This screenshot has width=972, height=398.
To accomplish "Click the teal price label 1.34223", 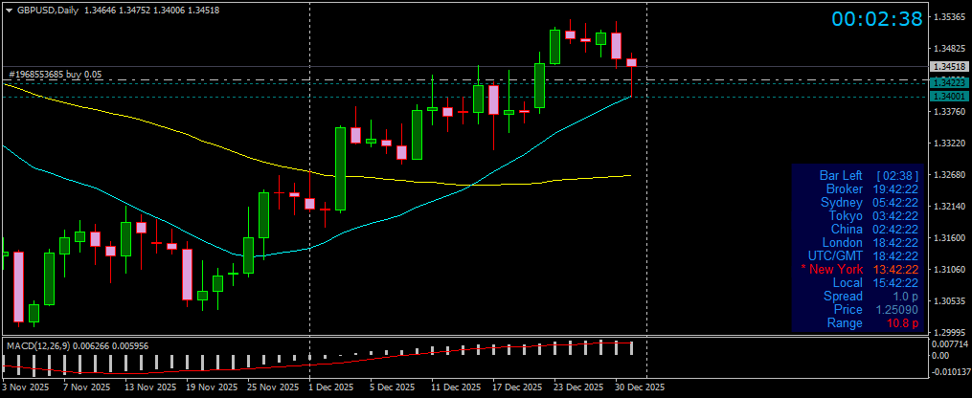I will point(948,82).
